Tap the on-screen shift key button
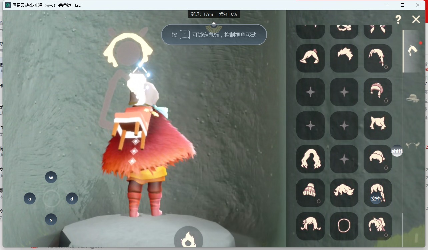 [x=397, y=151]
